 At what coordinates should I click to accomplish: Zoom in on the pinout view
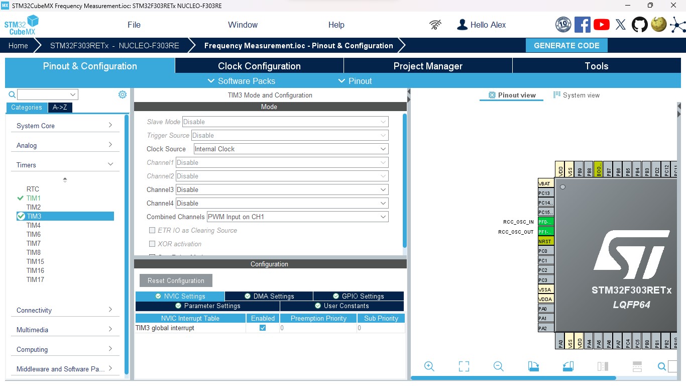point(429,366)
